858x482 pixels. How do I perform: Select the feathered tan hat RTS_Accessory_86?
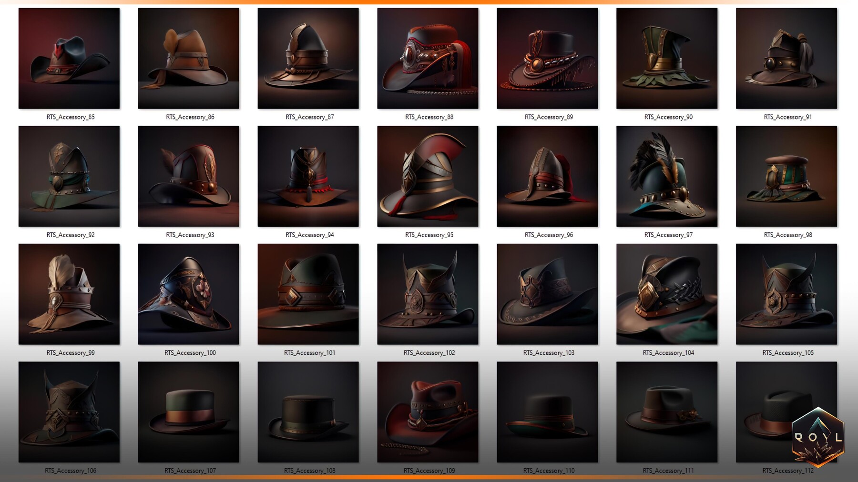(x=188, y=59)
